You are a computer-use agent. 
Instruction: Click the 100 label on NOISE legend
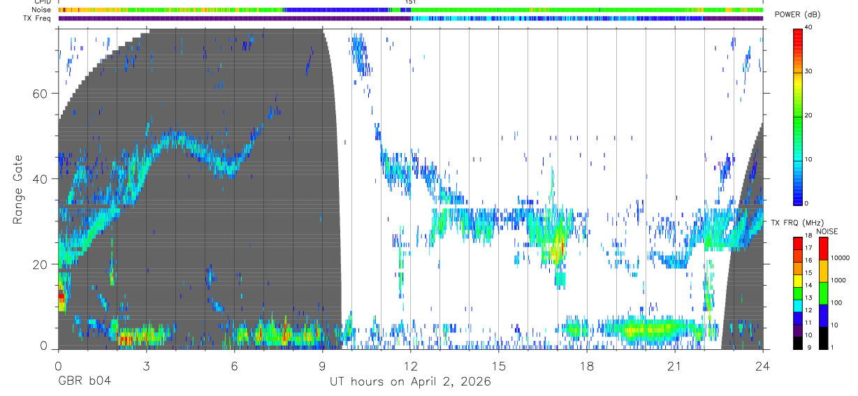click(836, 302)
